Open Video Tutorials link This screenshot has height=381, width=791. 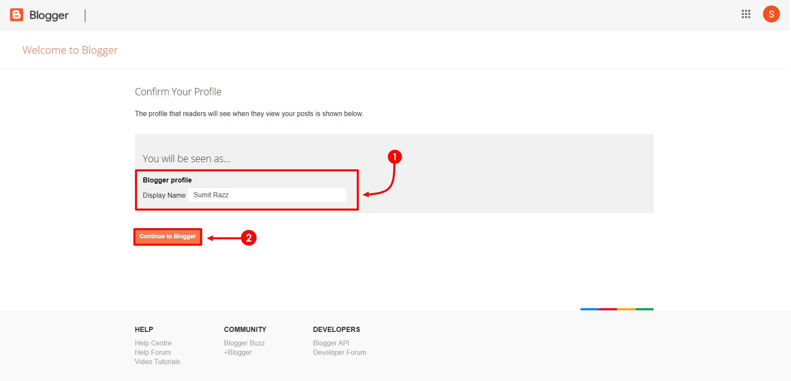(x=157, y=362)
